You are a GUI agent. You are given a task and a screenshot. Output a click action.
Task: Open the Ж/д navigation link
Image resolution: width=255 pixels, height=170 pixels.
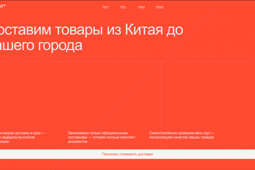(x=123, y=7)
